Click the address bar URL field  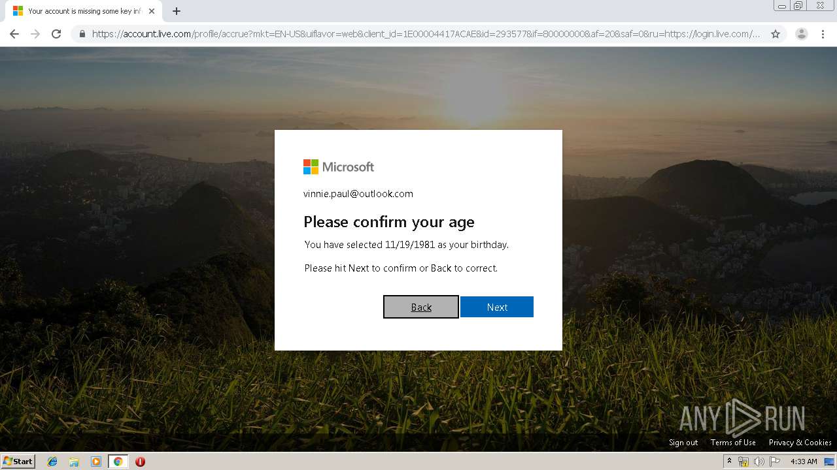(426, 34)
